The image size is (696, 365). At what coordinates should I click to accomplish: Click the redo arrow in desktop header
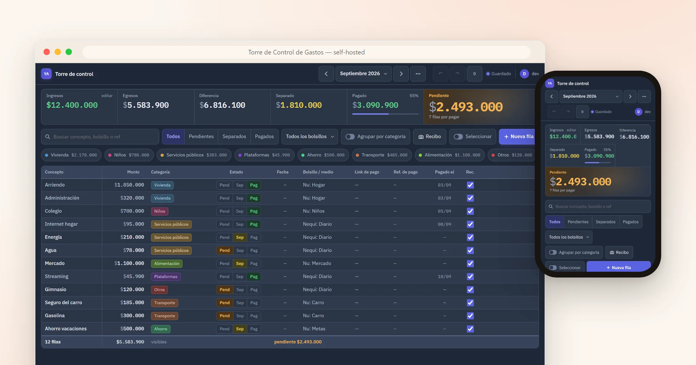pos(457,74)
